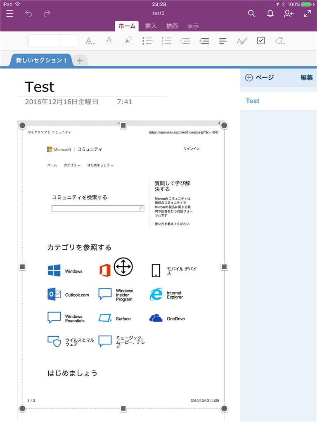This screenshot has height=422, width=317.
Task: Open text formatting options (A...)
Action: (90, 41)
